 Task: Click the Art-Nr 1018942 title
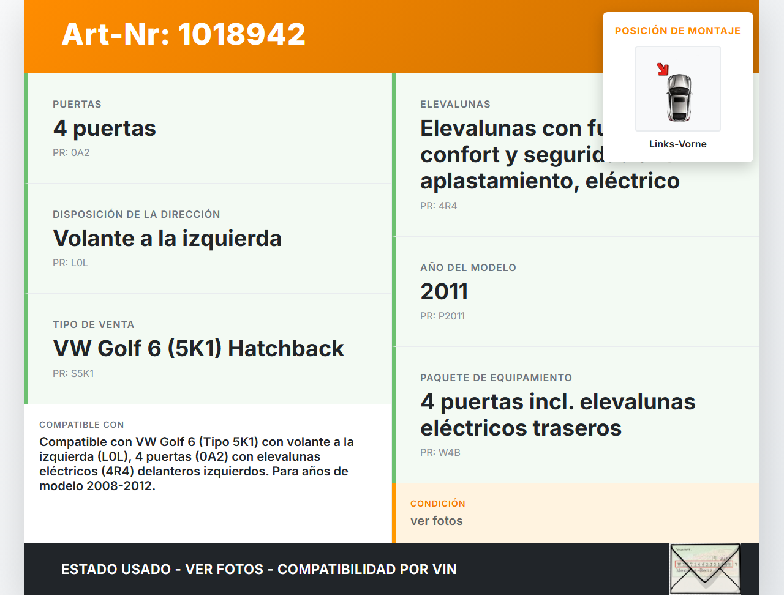click(184, 34)
